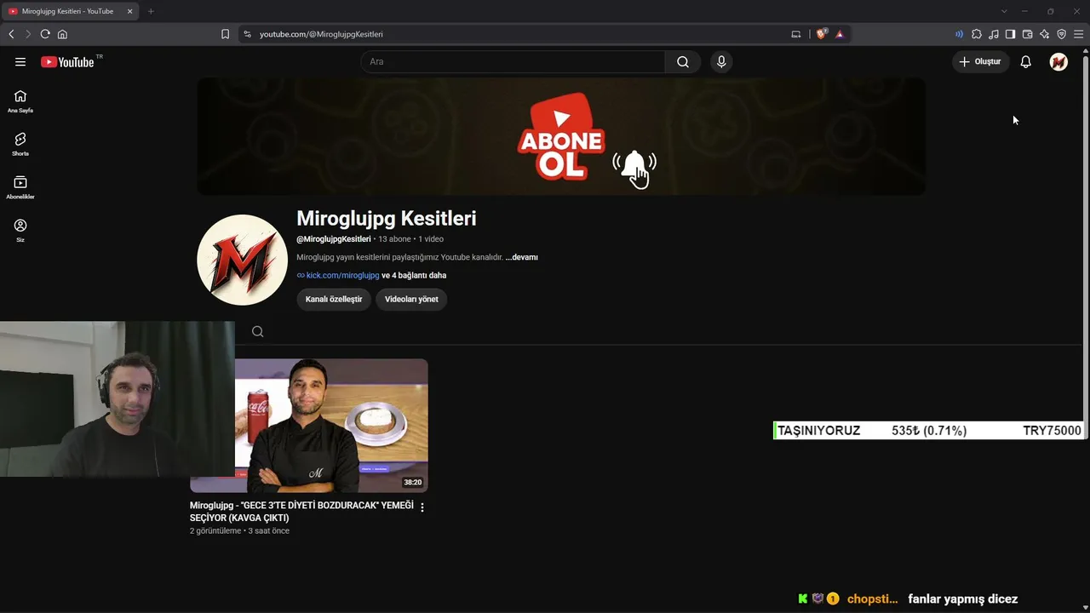Click the blue audio broadcast icon
Screen dimensions: 1090x613
pyautogui.click(x=959, y=34)
